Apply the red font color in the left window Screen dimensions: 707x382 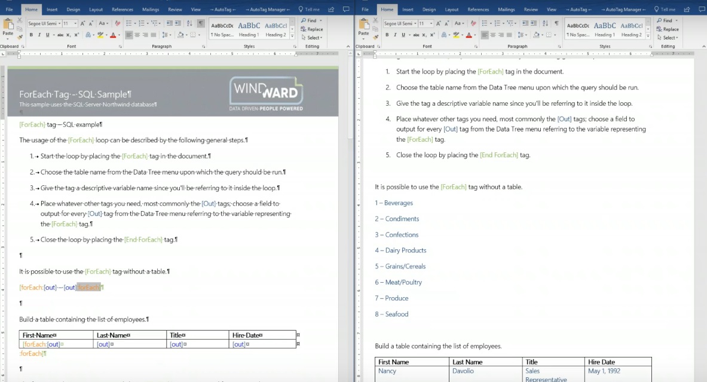click(x=113, y=35)
